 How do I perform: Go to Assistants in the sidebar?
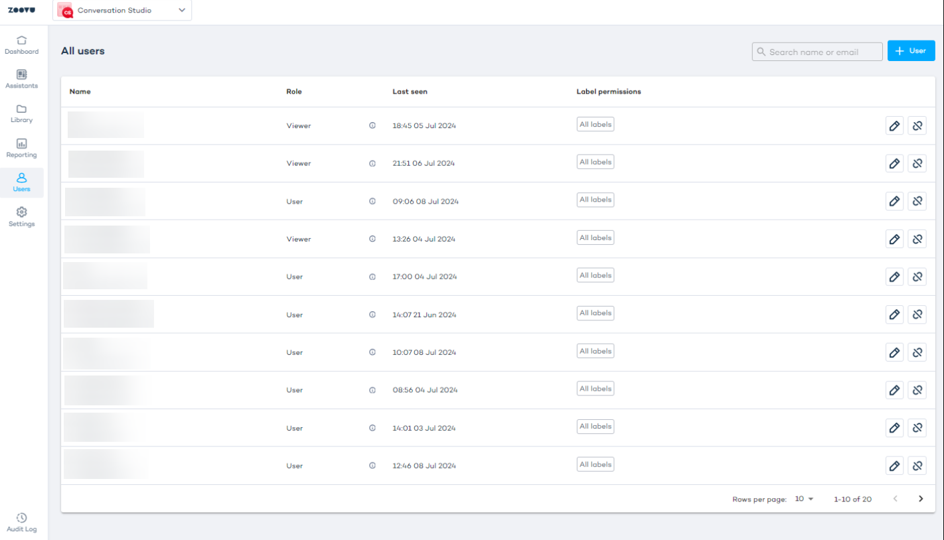pos(21,80)
